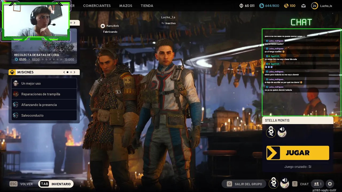Go to previous page of MISIONES
The width and height of the screenshot is (342, 192).
64,72
